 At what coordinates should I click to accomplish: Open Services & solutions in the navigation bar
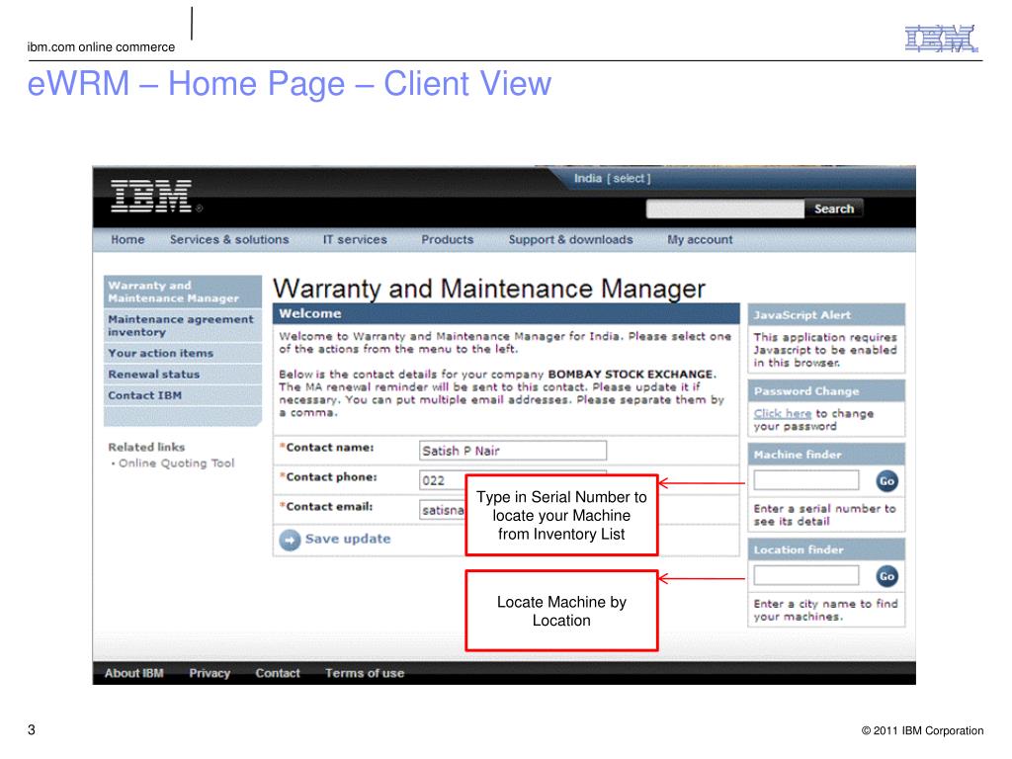click(229, 239)
